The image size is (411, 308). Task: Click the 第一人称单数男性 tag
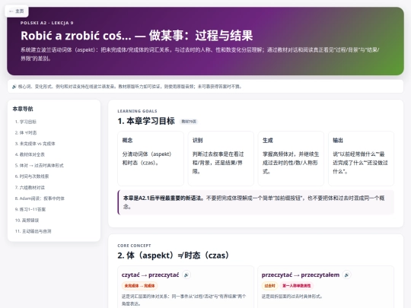(297, 286)
